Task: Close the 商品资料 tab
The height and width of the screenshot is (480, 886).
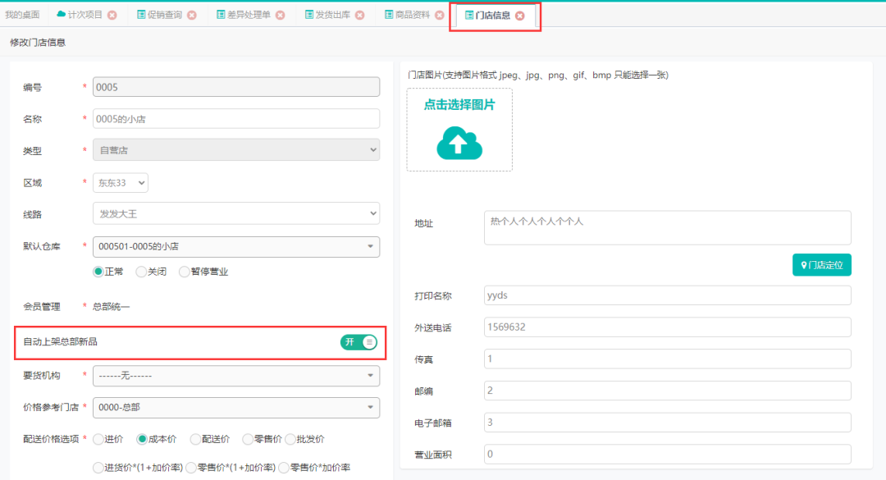Action: point(440,15)
